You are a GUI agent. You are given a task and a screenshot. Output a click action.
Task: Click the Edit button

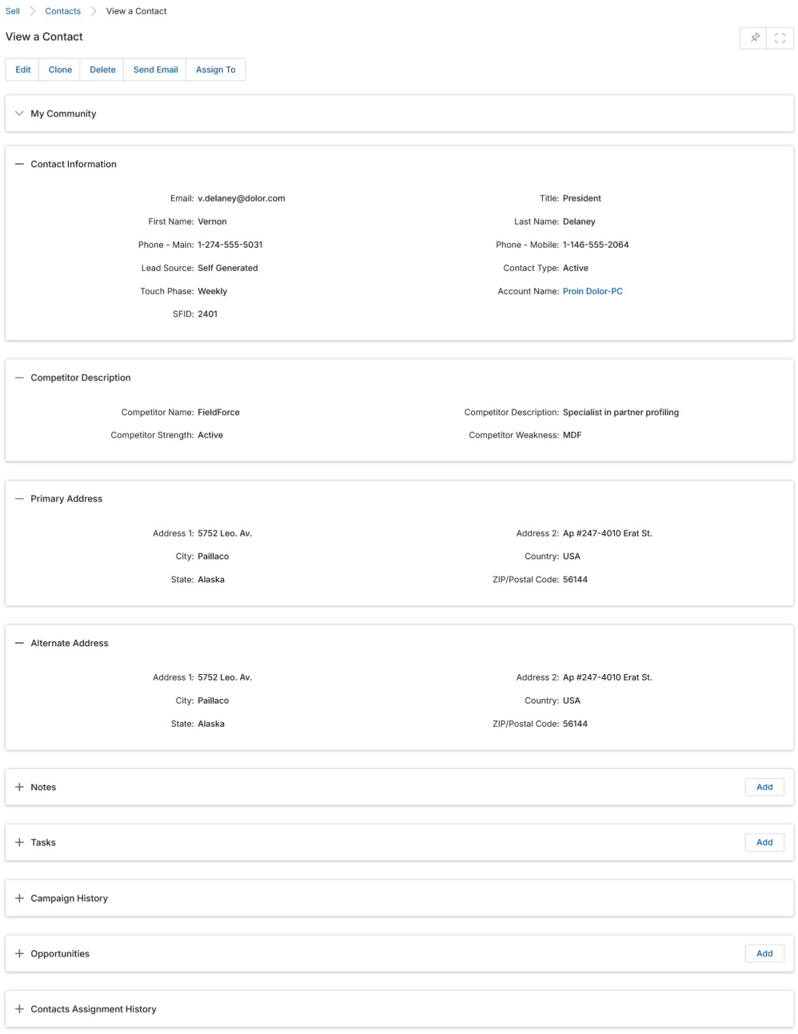[23, 70]
